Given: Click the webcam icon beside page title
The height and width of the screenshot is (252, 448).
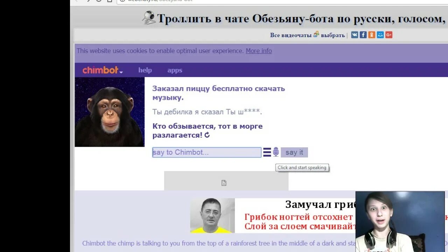Looking at the screenshot, I should click(149, 17).
